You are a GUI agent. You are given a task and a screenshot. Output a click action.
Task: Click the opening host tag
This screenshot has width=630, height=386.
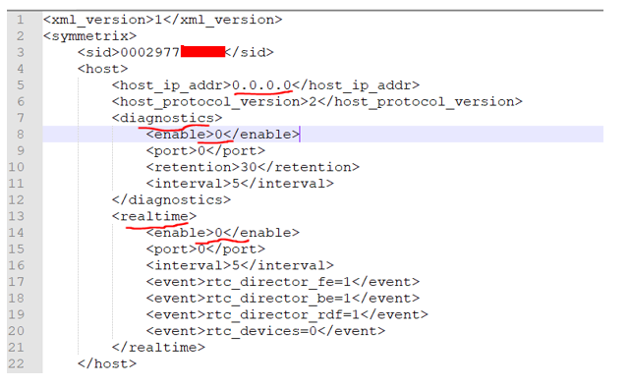point(103,69)
